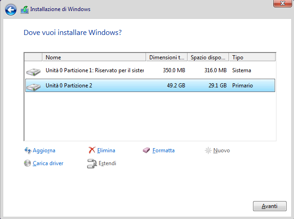Click the 49.2 GB size value
The width and height of the screenshot is (294, 219).
click(x=176, y=86)
